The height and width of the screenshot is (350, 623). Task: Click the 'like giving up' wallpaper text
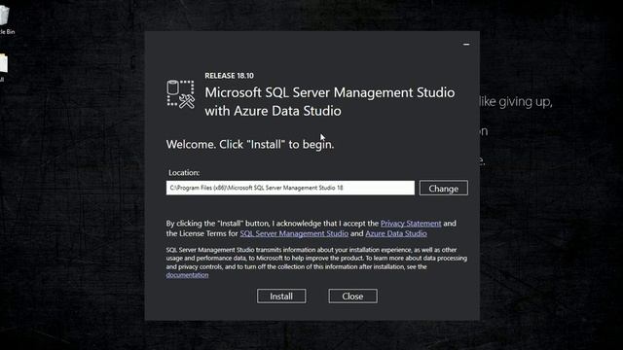[516, 102]
